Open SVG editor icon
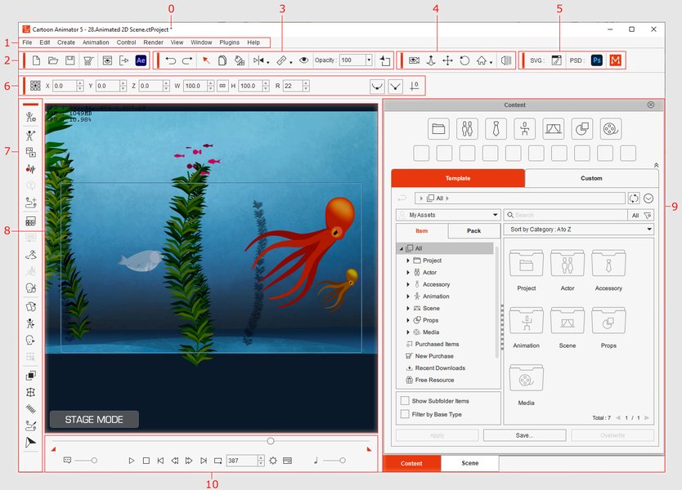The image size is (682, 490). pyautogui.click(x=556, y=60)
